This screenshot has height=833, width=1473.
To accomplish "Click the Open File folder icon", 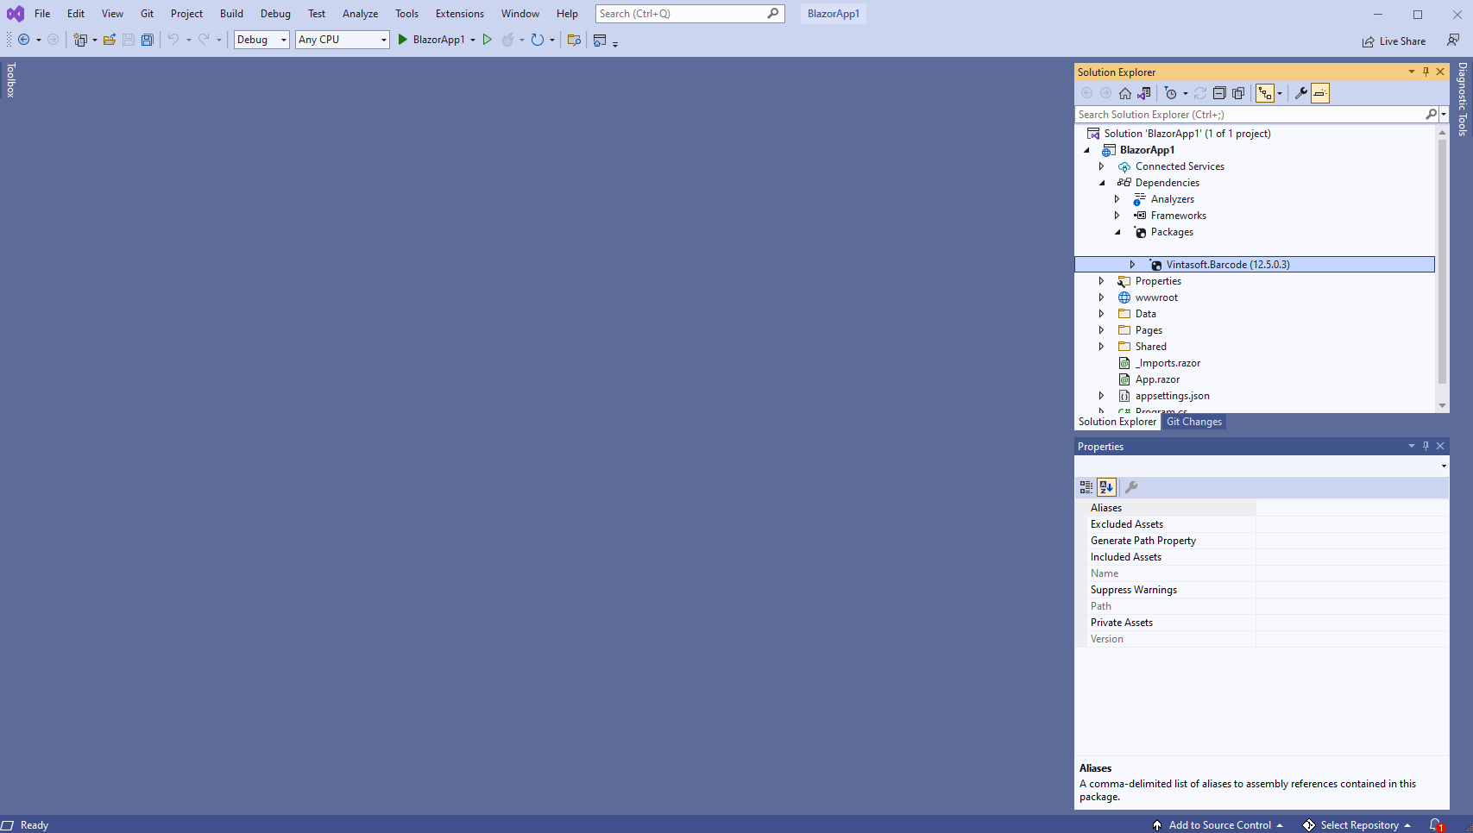I will (x=110, y=40).
